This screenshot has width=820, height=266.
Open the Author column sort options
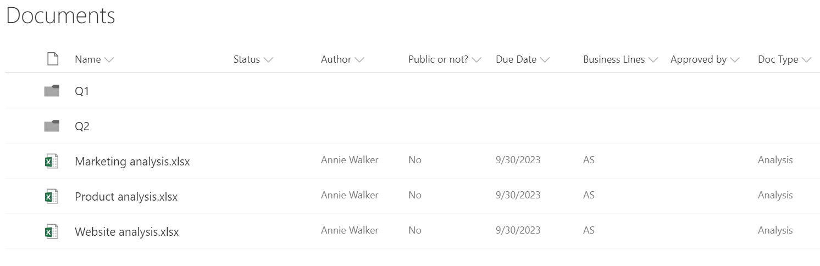point(359,60)
